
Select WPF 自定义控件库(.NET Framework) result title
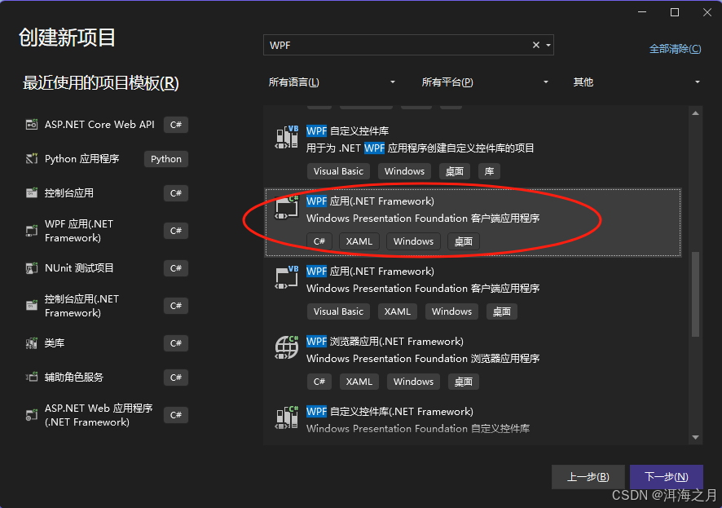coord(390,411)
